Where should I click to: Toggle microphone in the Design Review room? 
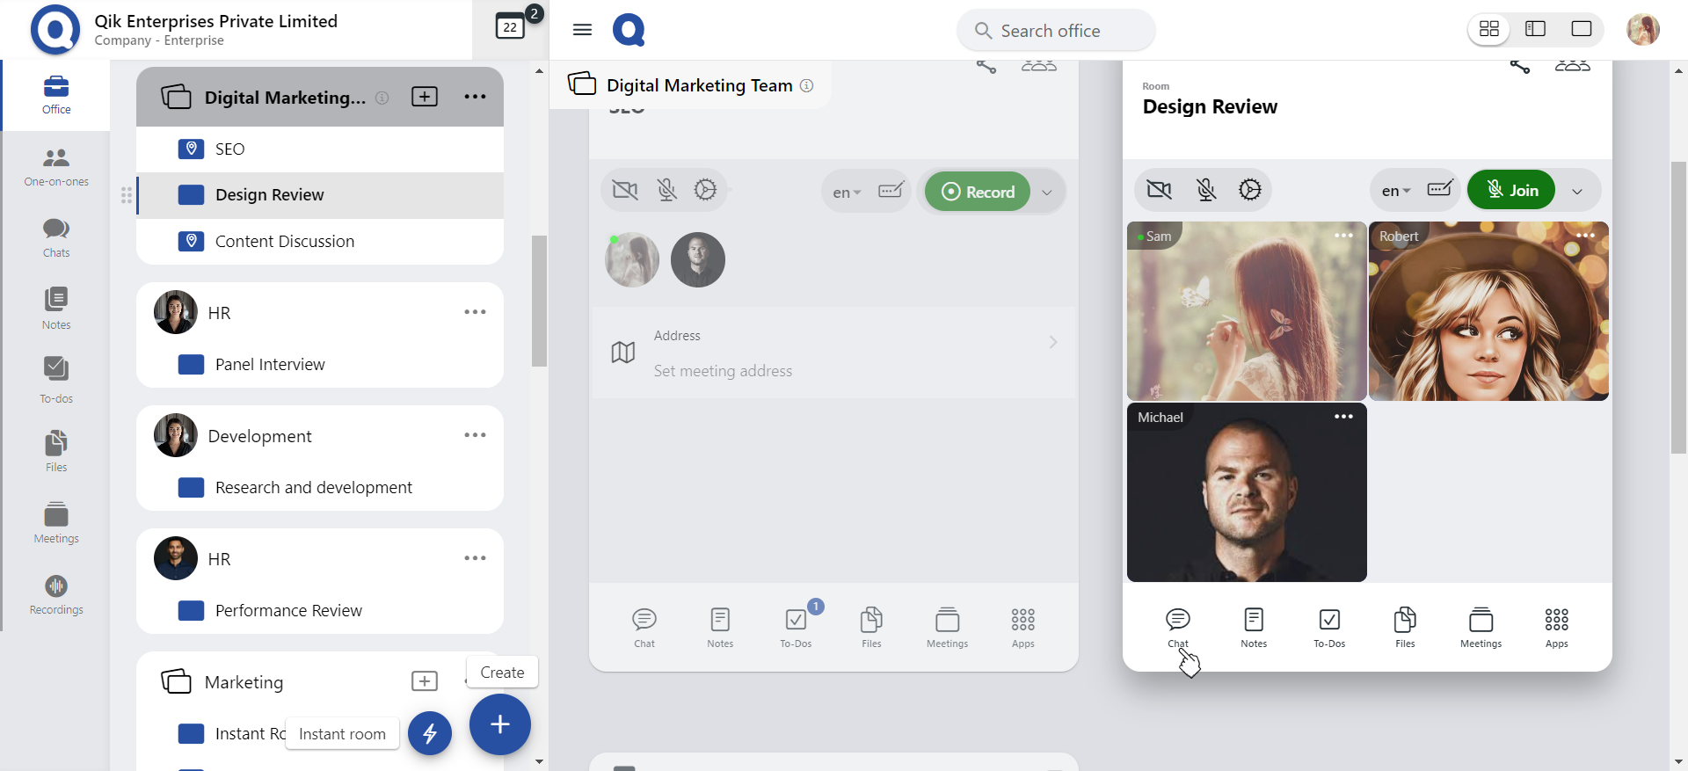1206,189
